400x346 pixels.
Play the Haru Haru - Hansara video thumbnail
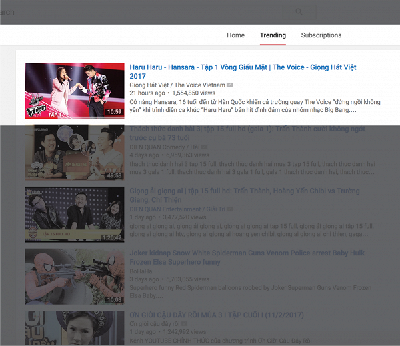75,90
